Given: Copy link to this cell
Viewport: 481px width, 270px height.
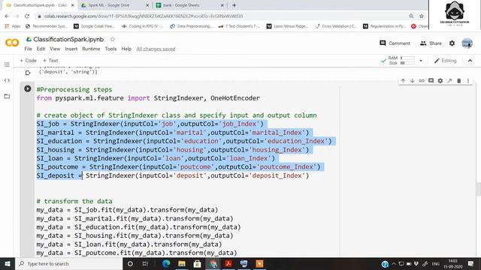Looking at the screenshot, I should [422, 80].
